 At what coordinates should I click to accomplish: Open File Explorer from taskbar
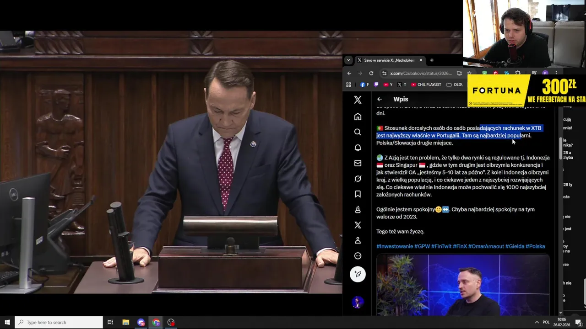126,322
